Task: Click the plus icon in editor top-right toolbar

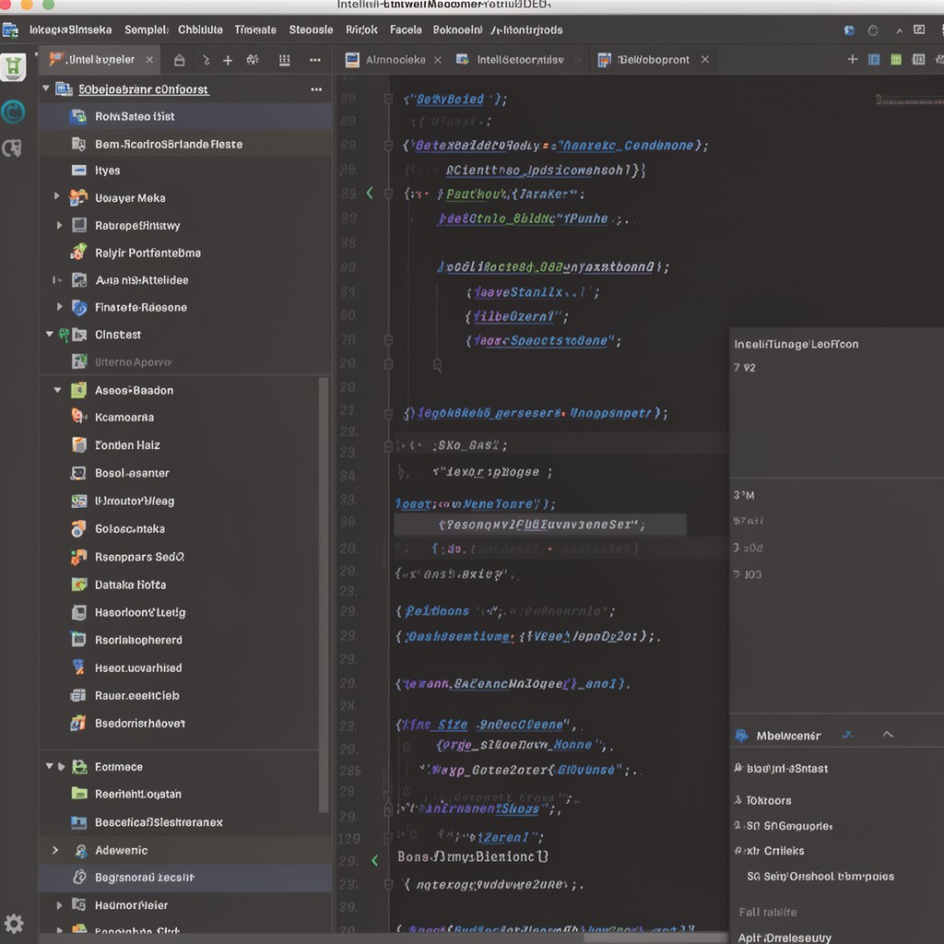Action: (x=853, y=59)
